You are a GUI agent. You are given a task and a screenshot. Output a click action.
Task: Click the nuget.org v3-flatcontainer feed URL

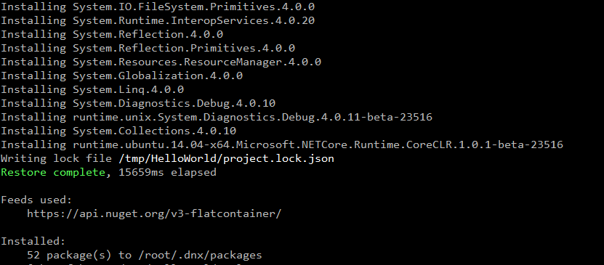[x=154, y=213]
